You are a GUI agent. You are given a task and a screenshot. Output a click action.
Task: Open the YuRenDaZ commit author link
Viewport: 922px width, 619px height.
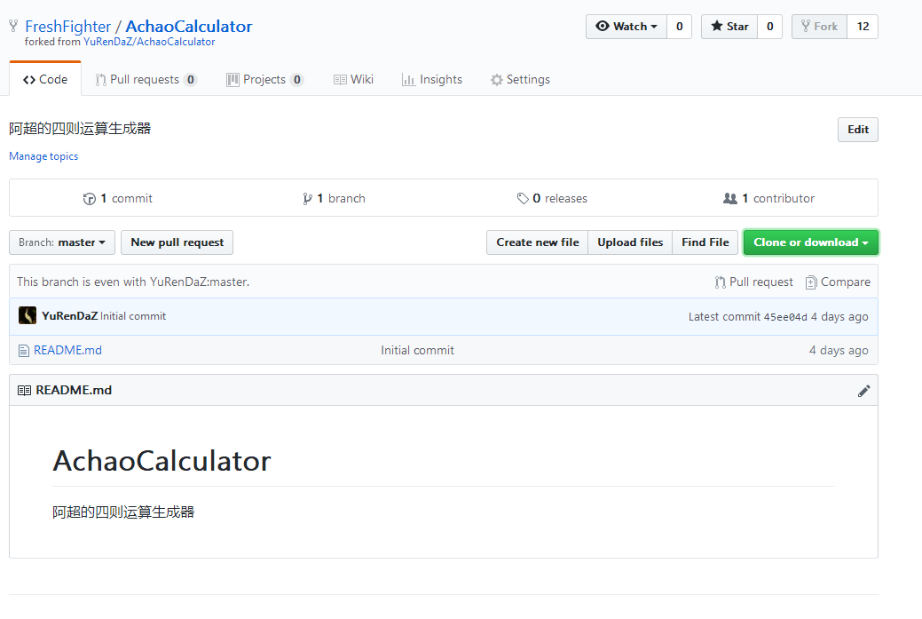(x=69, y=316)
